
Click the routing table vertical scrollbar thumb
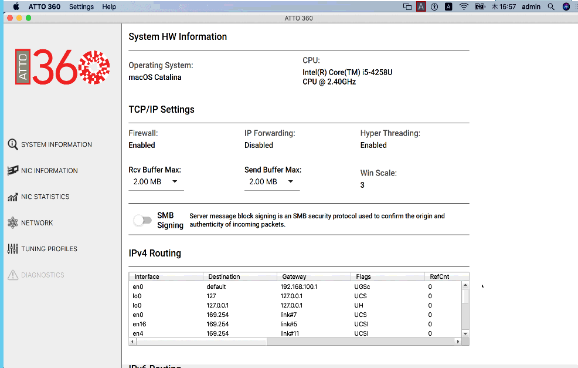click(465, 296)
